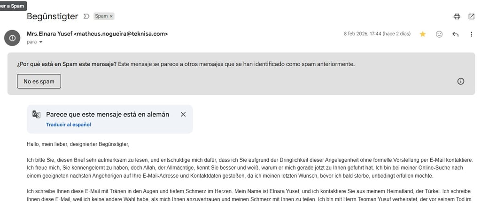
Task: Open the three-dot more options menu
Action: [471, 34]
